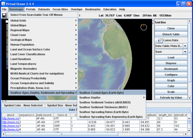Click the Close button in Tool Box

click(171, 28)
